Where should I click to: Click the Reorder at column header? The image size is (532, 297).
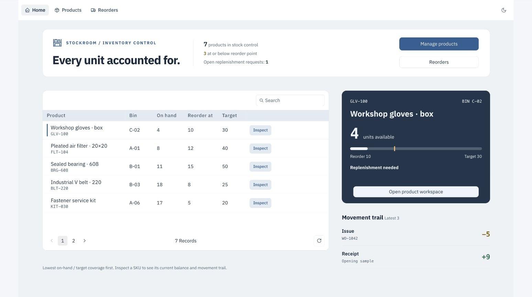pos(200,115)
